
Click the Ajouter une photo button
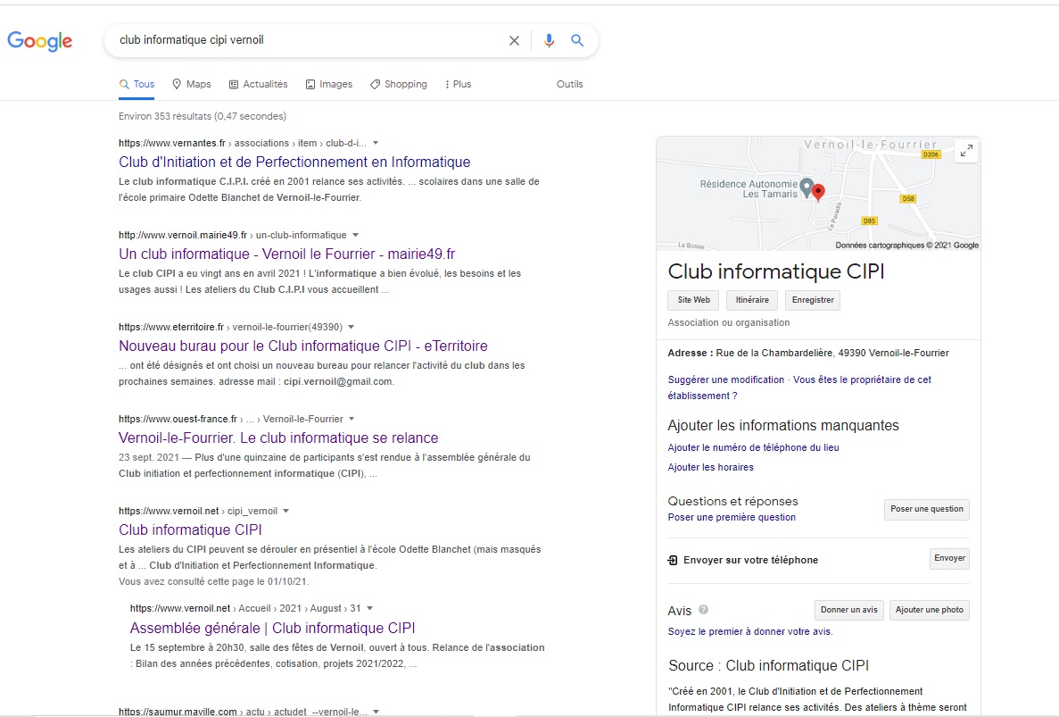point(930,610)
